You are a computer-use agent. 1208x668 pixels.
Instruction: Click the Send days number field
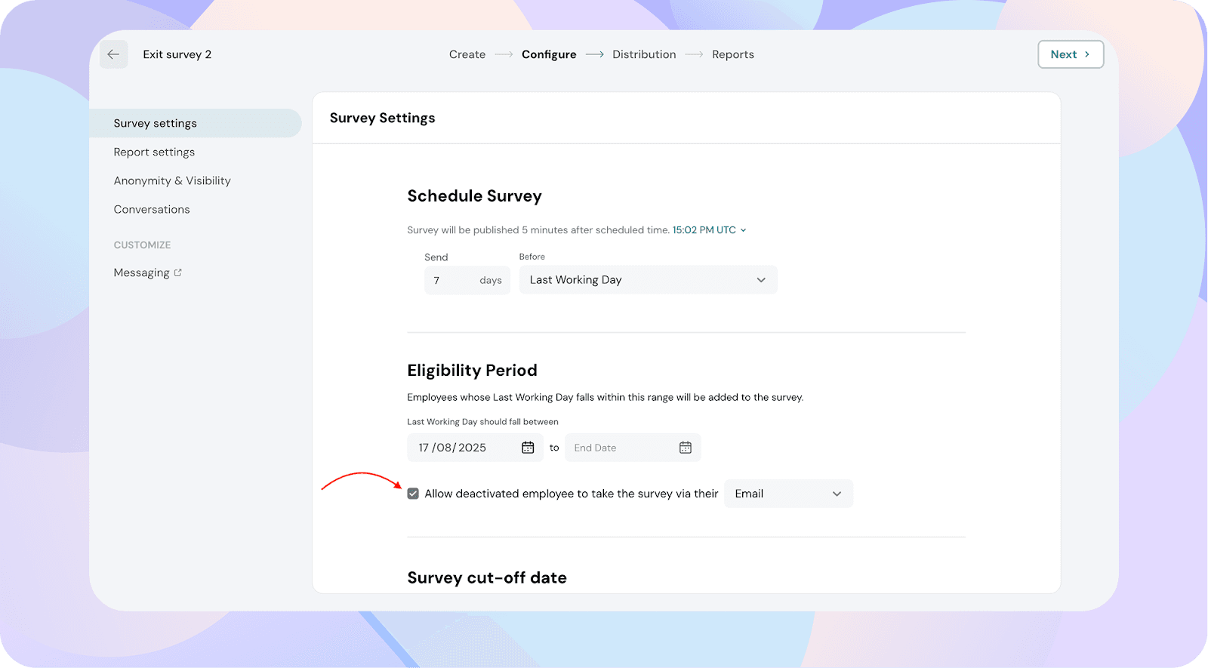[x=453, y=280]
